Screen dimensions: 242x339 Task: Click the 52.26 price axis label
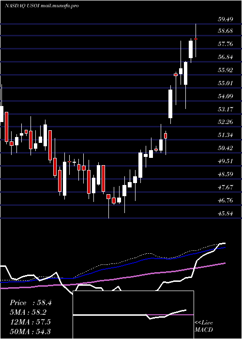pyautogui.click(x=226, y=122)
